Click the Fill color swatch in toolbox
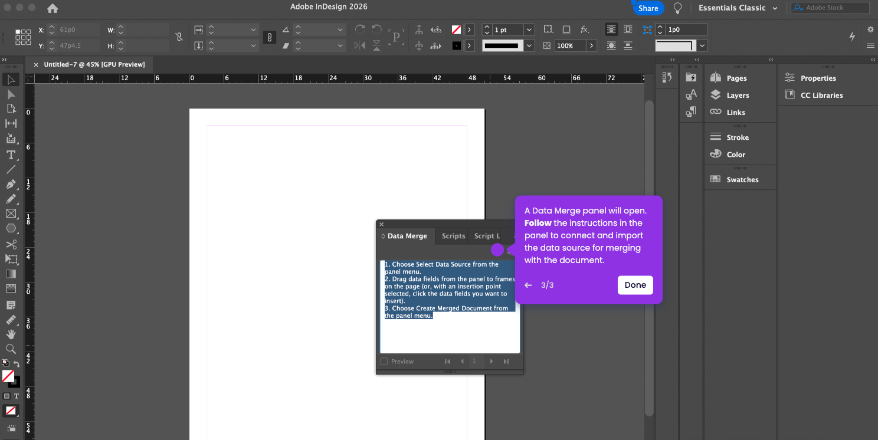 pyautogui.click(x=8, y=376)
